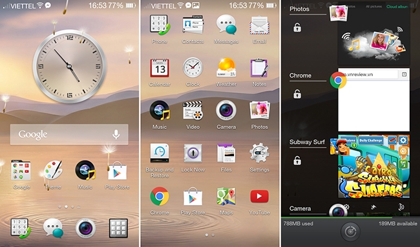Open Contacts in the app drawer
The width and height of the screenshot is (420, 247).
[x=193, y=25]
